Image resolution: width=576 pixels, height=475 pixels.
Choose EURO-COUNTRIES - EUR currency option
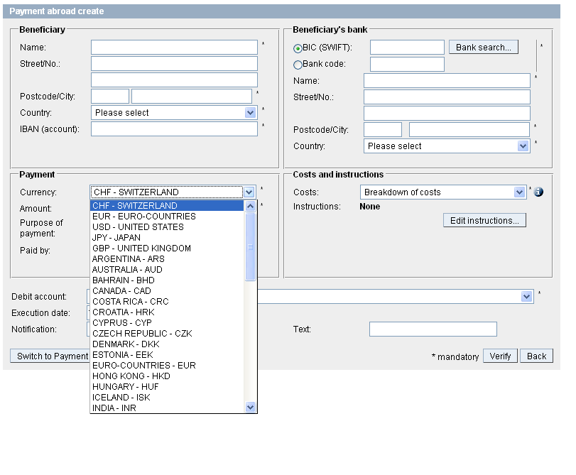[x=167, y=366]
